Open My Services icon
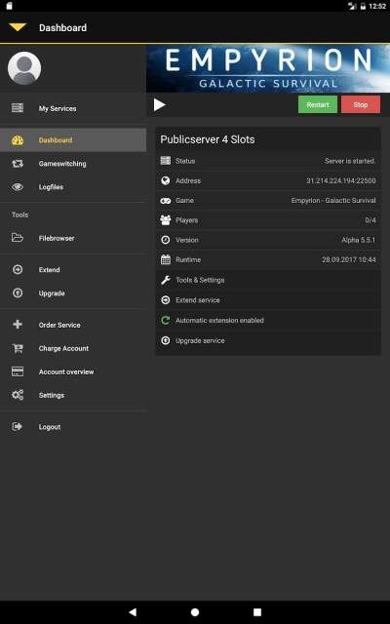This screenshot has width=390, height=624. click(18, 108)
